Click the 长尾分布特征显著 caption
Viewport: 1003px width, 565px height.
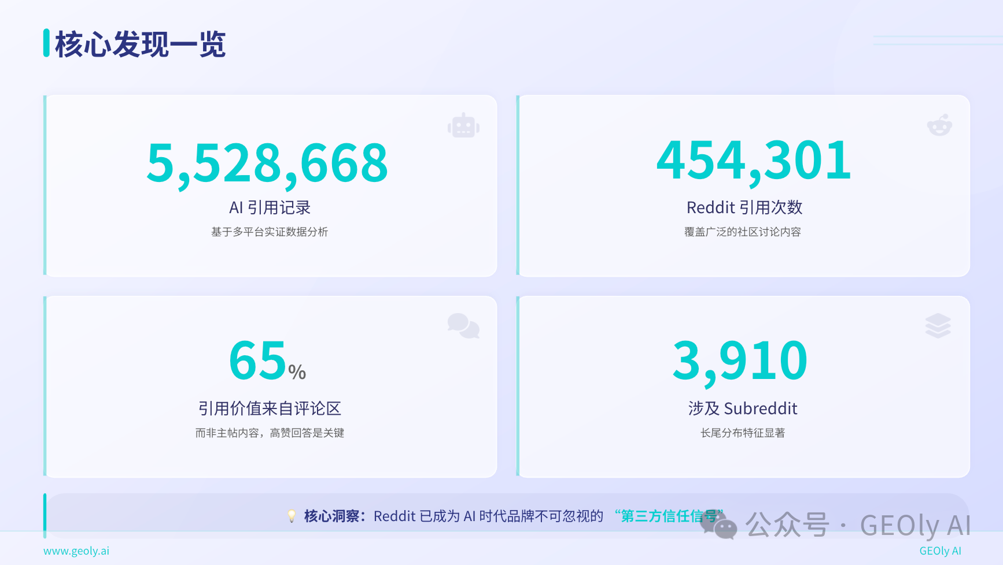743,433
